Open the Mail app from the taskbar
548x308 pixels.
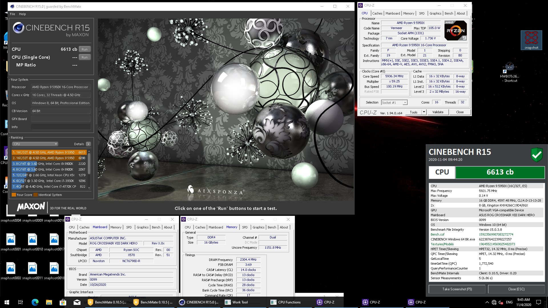tap(77, 302)
